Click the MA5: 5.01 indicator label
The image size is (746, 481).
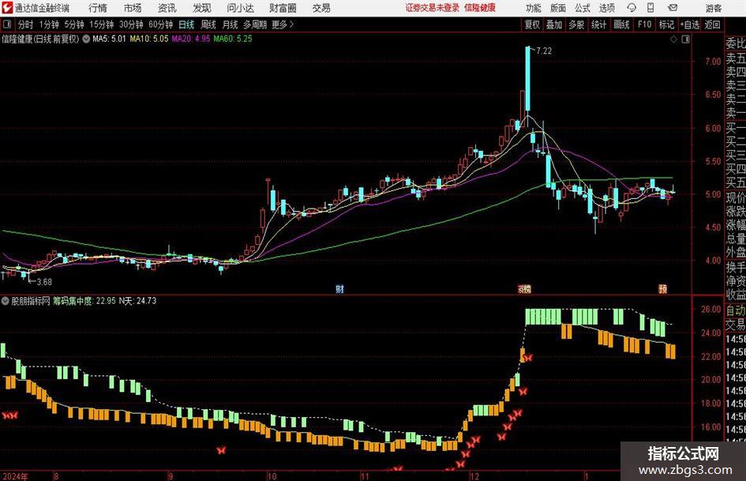(x=109, y=39)
